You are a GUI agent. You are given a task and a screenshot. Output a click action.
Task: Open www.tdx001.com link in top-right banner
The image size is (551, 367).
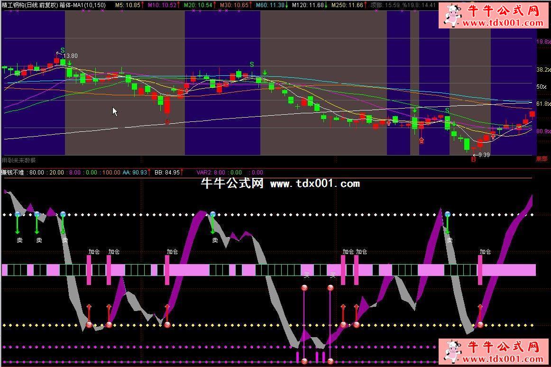(502, 23)
